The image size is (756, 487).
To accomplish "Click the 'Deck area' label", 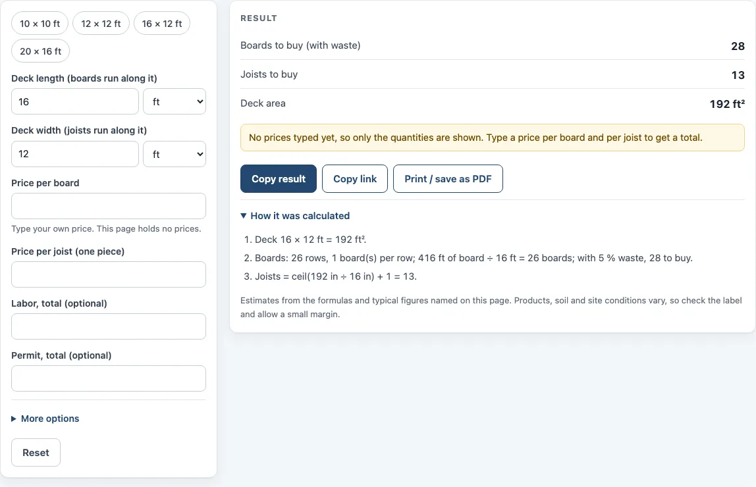I will (263, 103).
